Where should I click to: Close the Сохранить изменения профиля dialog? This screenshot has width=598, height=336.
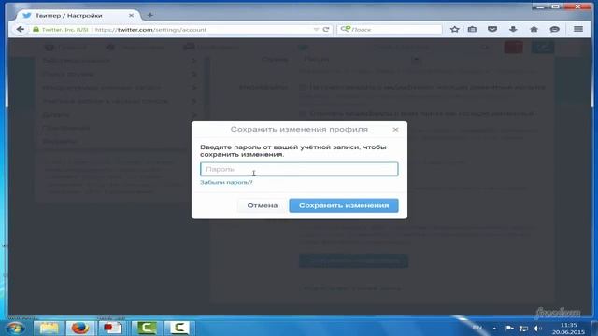coord(395,130)
